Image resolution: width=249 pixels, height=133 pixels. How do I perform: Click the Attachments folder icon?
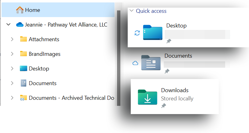[x=24, y=39]
